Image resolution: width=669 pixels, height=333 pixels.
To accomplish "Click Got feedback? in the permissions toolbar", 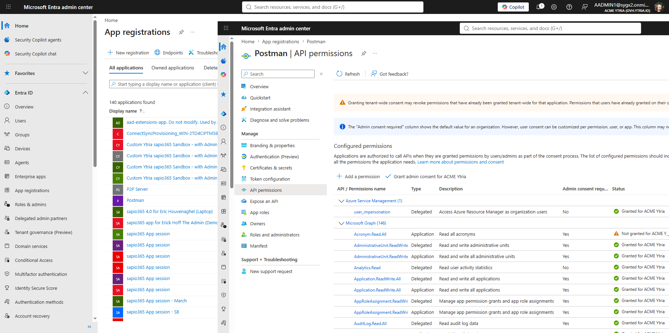I will pyautogui.click(x=390, y=74).
